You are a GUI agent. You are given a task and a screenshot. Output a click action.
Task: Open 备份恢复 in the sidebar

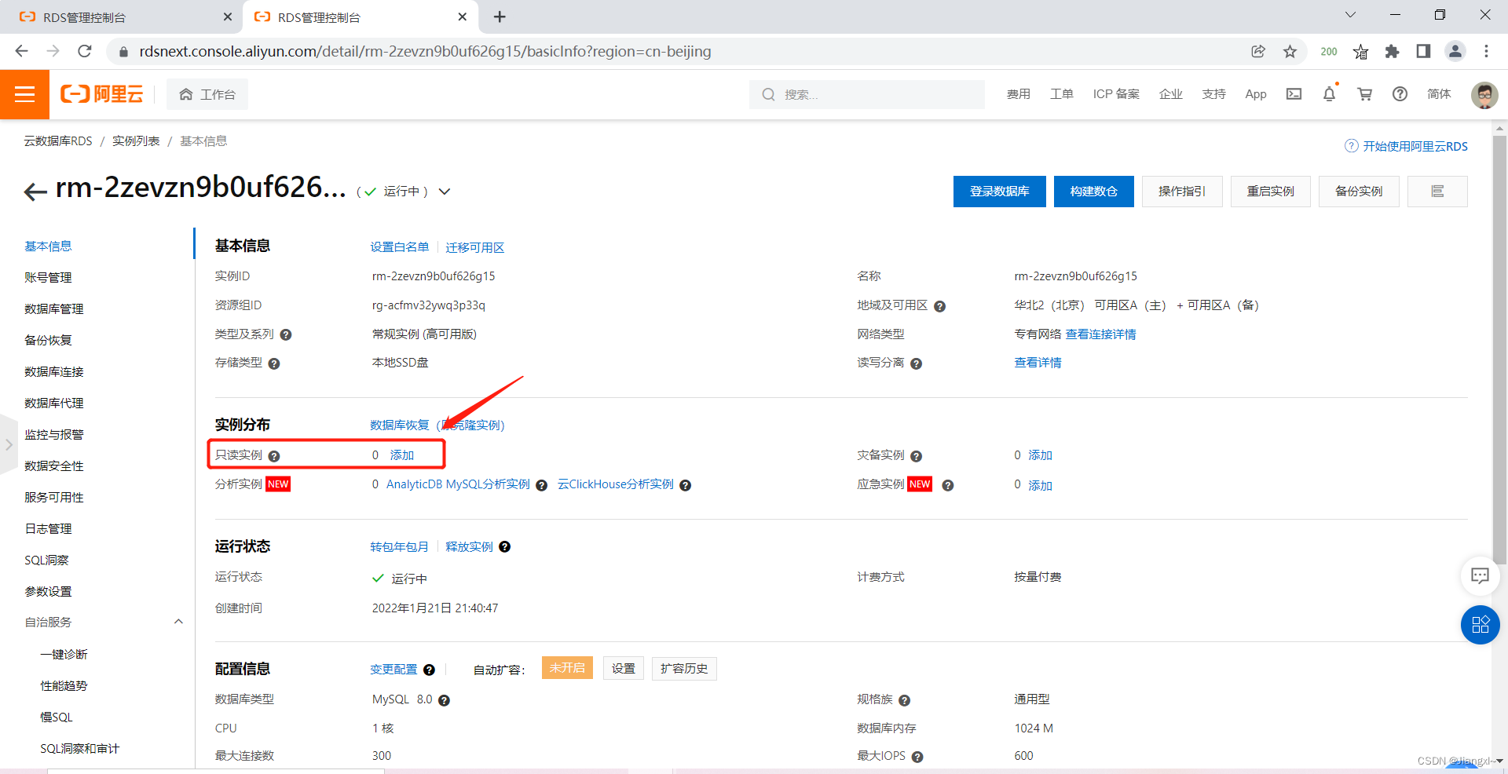[x=48, y=340]
